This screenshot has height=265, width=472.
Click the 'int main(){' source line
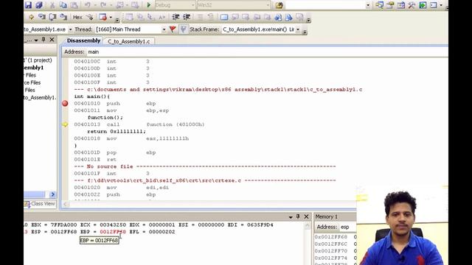pyautogui.click(x=91, y=96)
